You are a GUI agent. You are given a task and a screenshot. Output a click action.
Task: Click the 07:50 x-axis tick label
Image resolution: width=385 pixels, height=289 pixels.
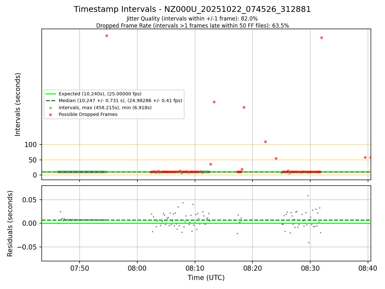click(x=80, y=268)
